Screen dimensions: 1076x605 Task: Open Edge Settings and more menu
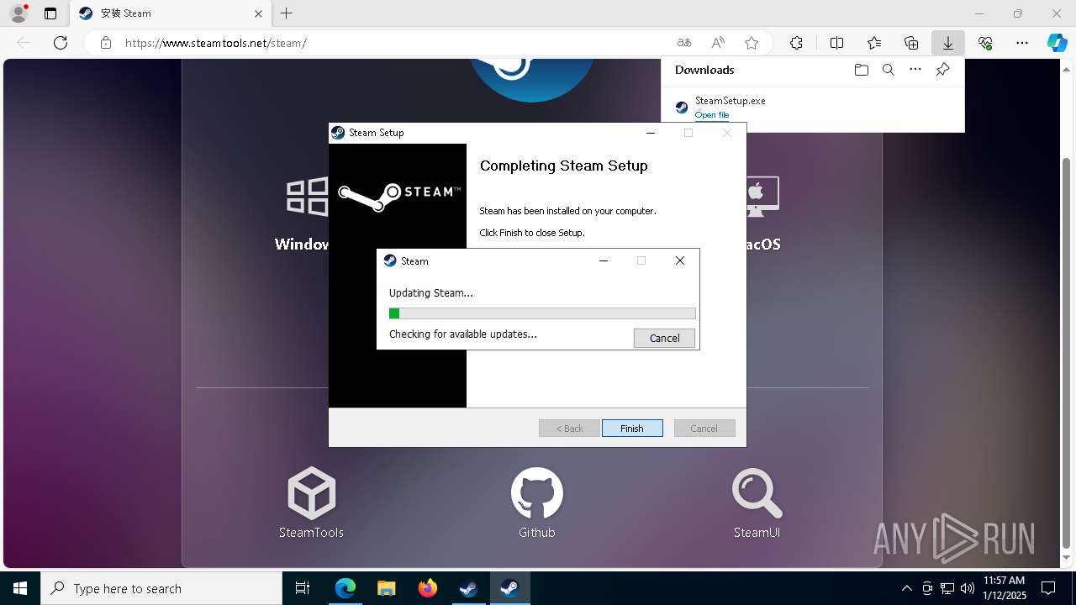[x=1022, y=43]
